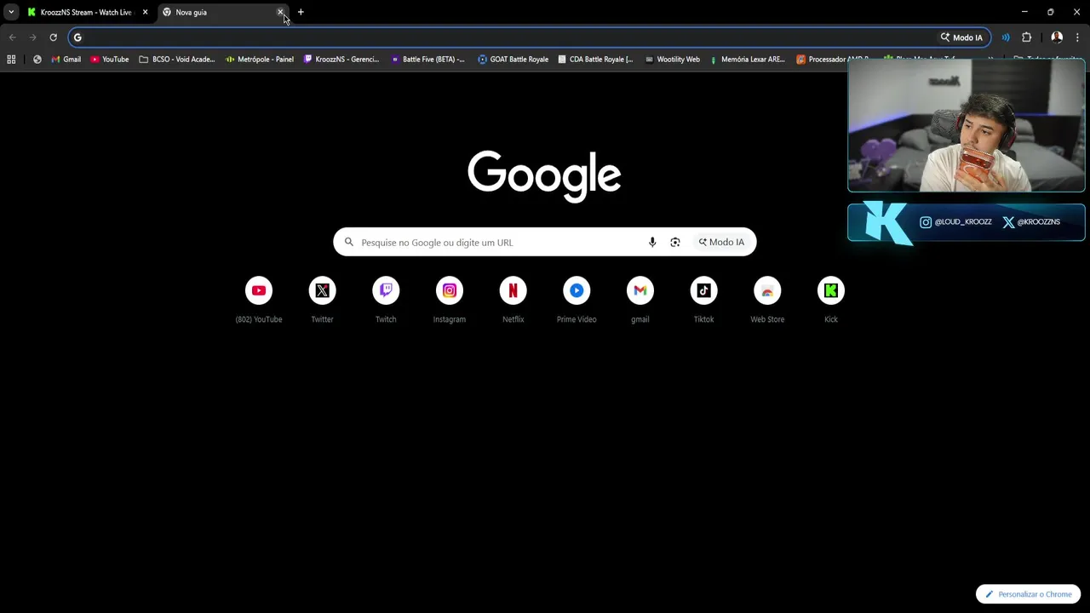This screenshot has width=1090, height=613.
Task: Open the BCSO - Void Acade... bookmark folder
Action: [176, 60]
